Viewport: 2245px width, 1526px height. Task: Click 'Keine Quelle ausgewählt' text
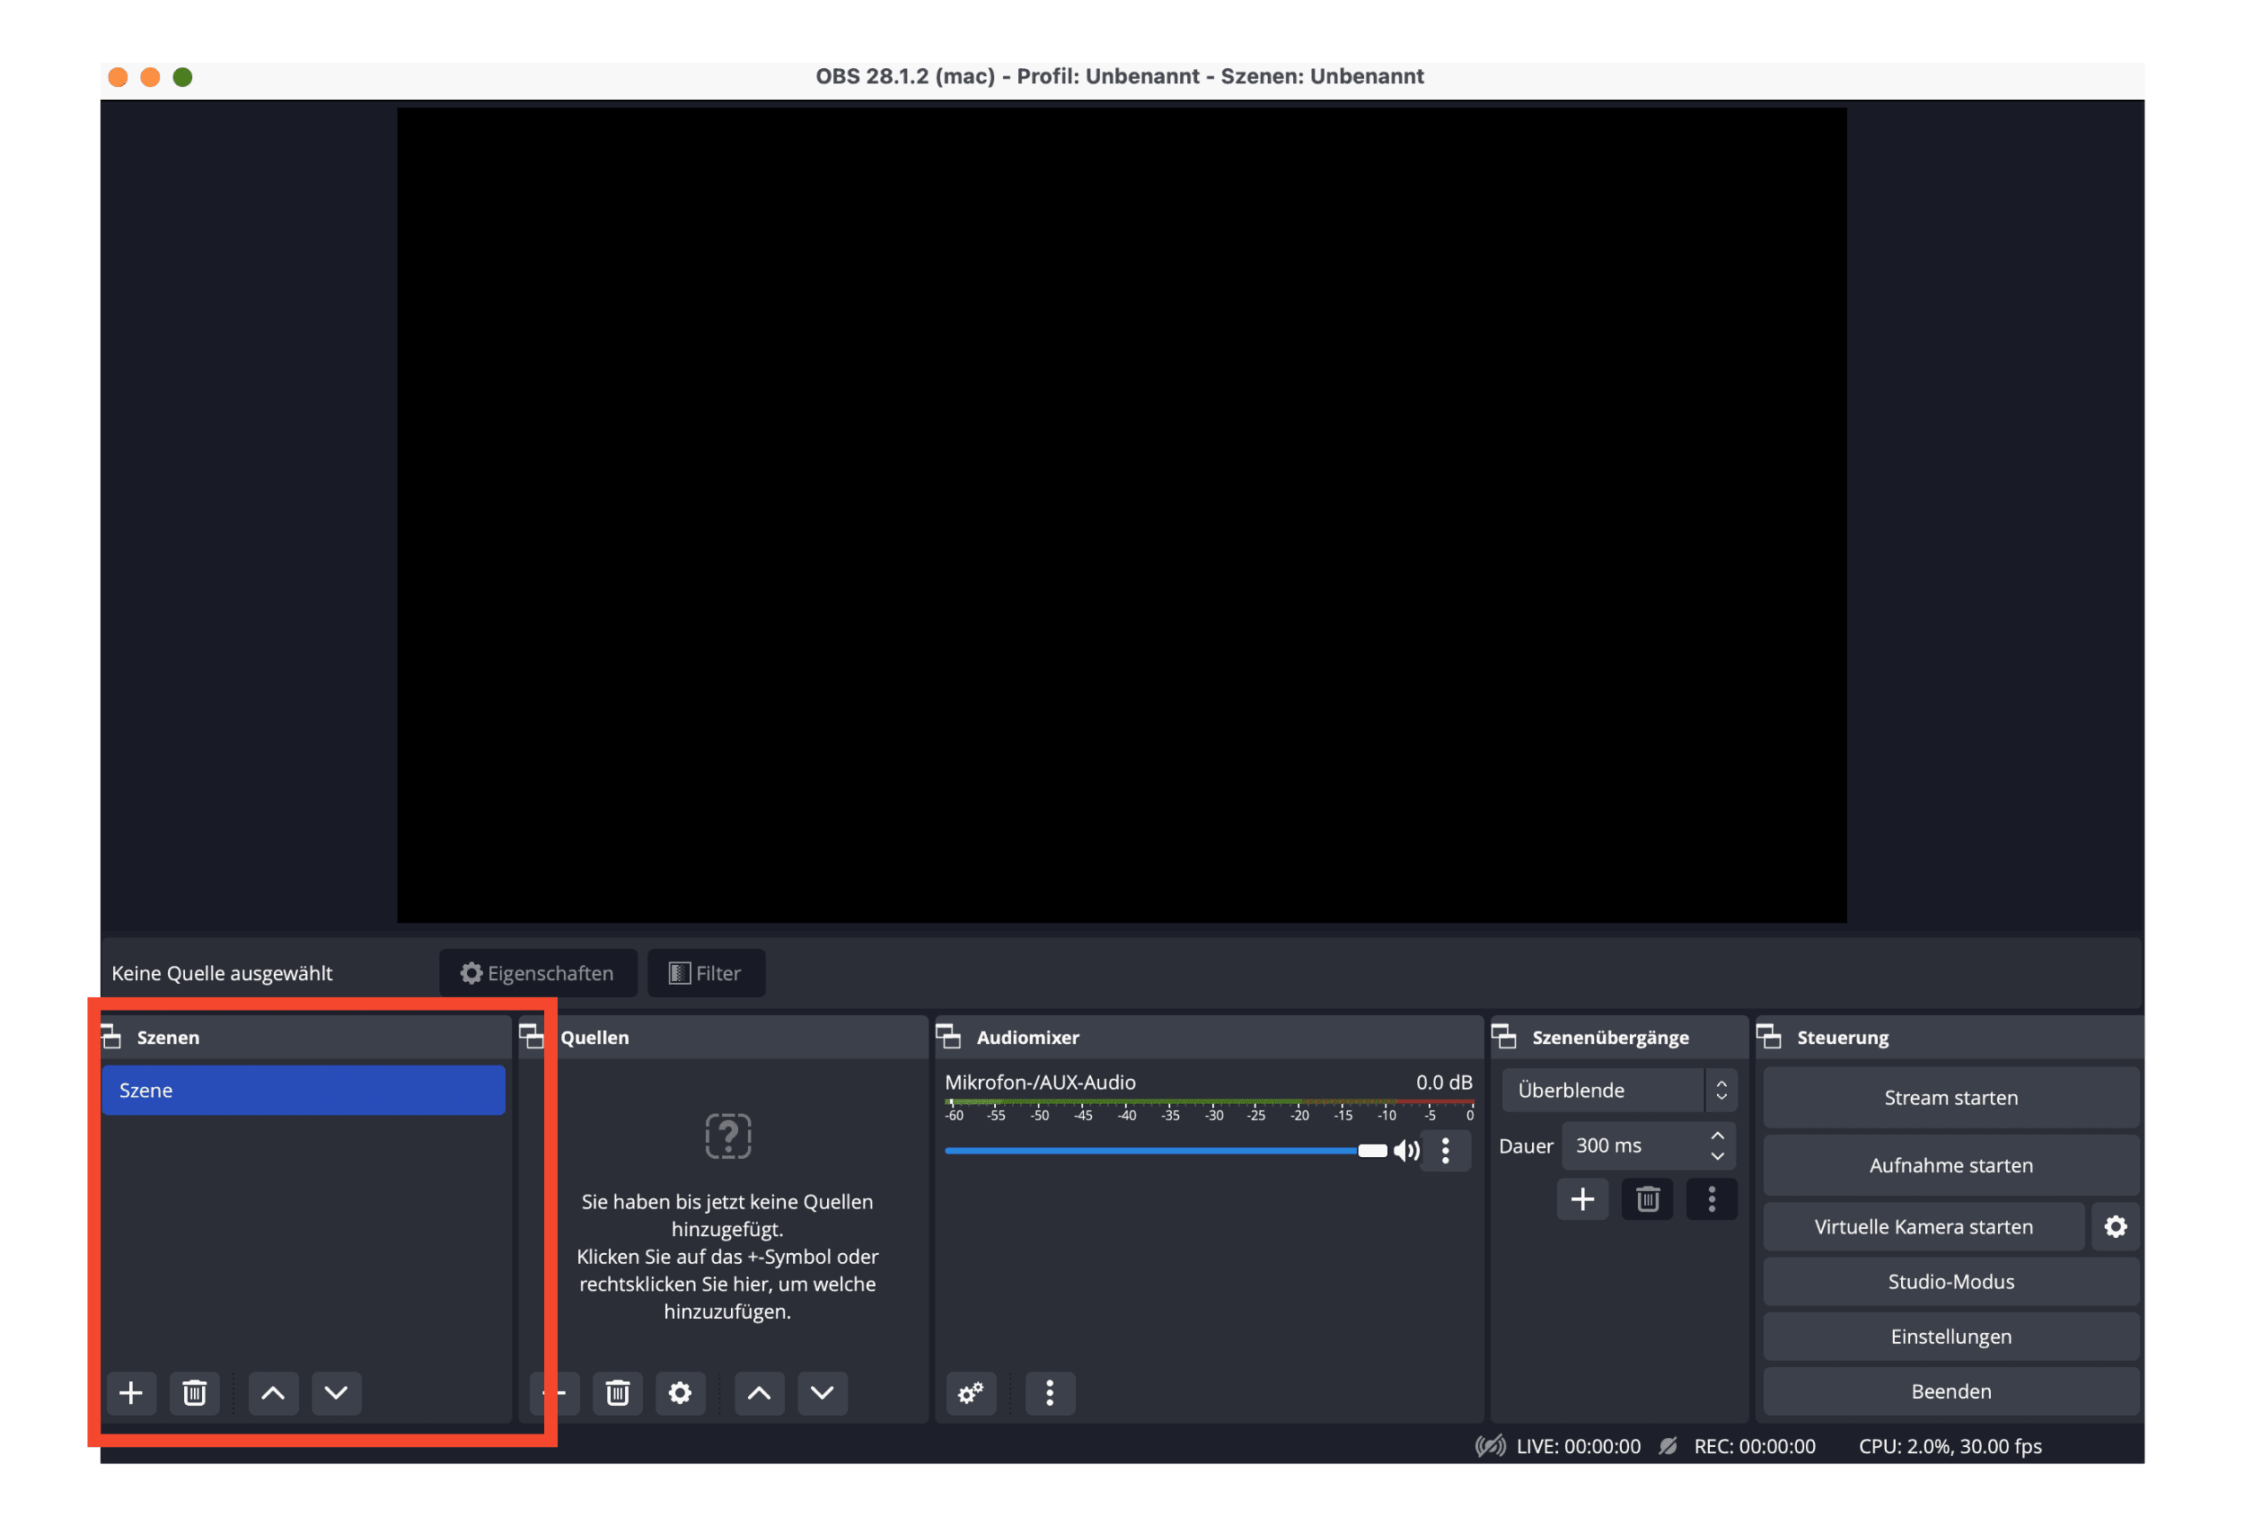[x=222, y=972]
